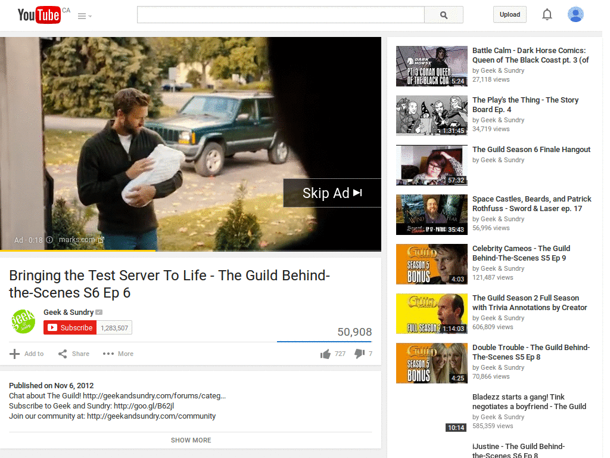
Task: Click the magnifier search button
Action: pos(443,15)
